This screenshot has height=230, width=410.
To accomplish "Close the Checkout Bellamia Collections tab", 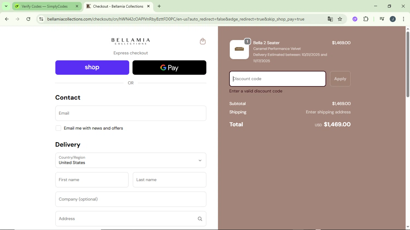I will pyautogui.click(x=148, y=6).
